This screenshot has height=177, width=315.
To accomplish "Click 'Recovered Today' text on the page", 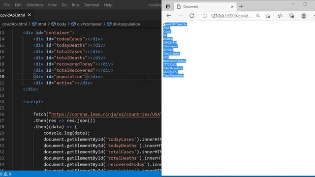I will (174, 61).
